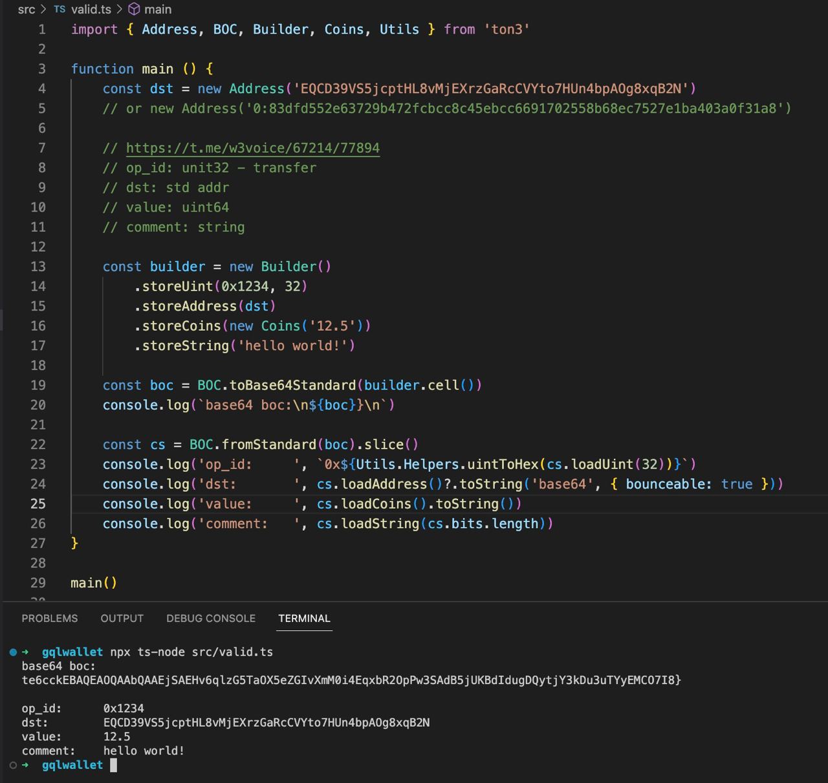Click the 'ton3' import string on line 1
828x783 pixels.
pyautogui.click(x=507, y=30)
